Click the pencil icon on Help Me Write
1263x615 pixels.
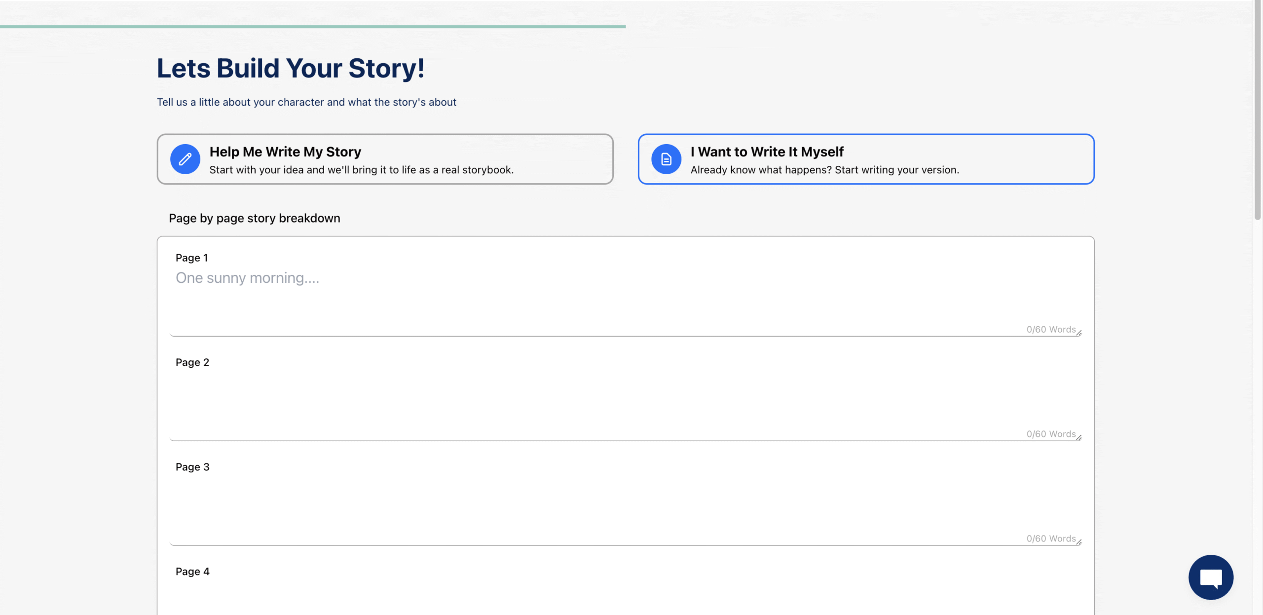(x=185, y=159)
